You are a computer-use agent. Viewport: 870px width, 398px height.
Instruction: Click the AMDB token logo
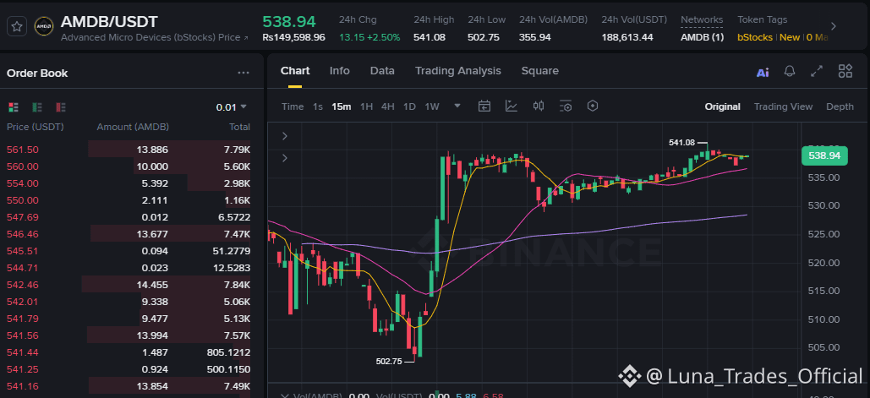[x=44, y=26]
